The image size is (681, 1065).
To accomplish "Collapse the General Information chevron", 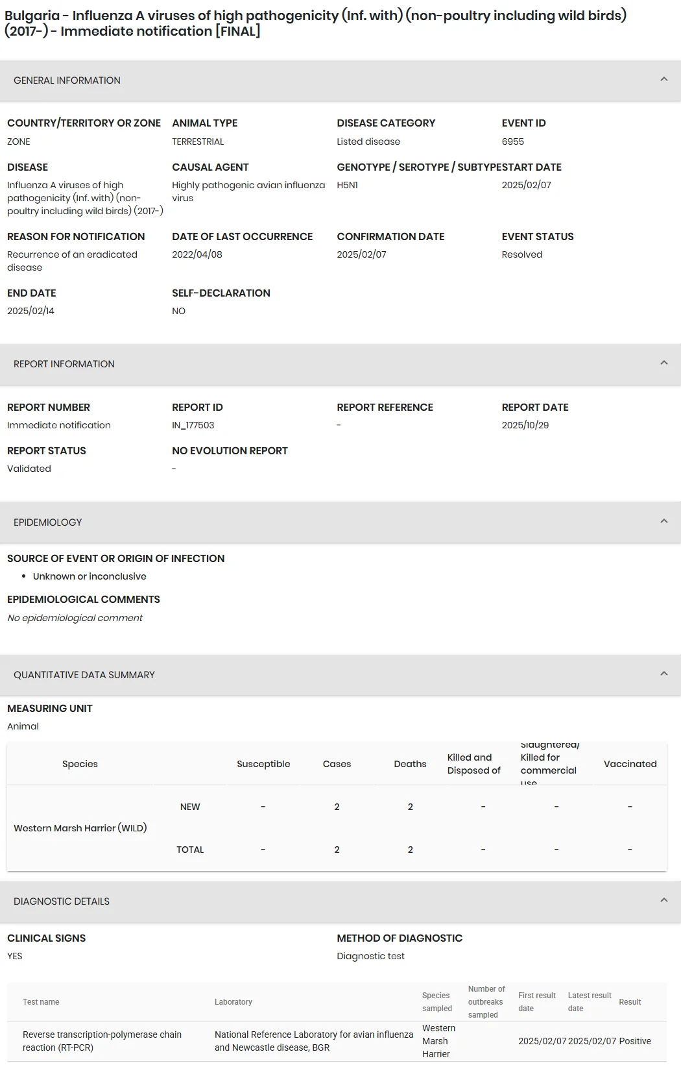I will tap(663, 79).
